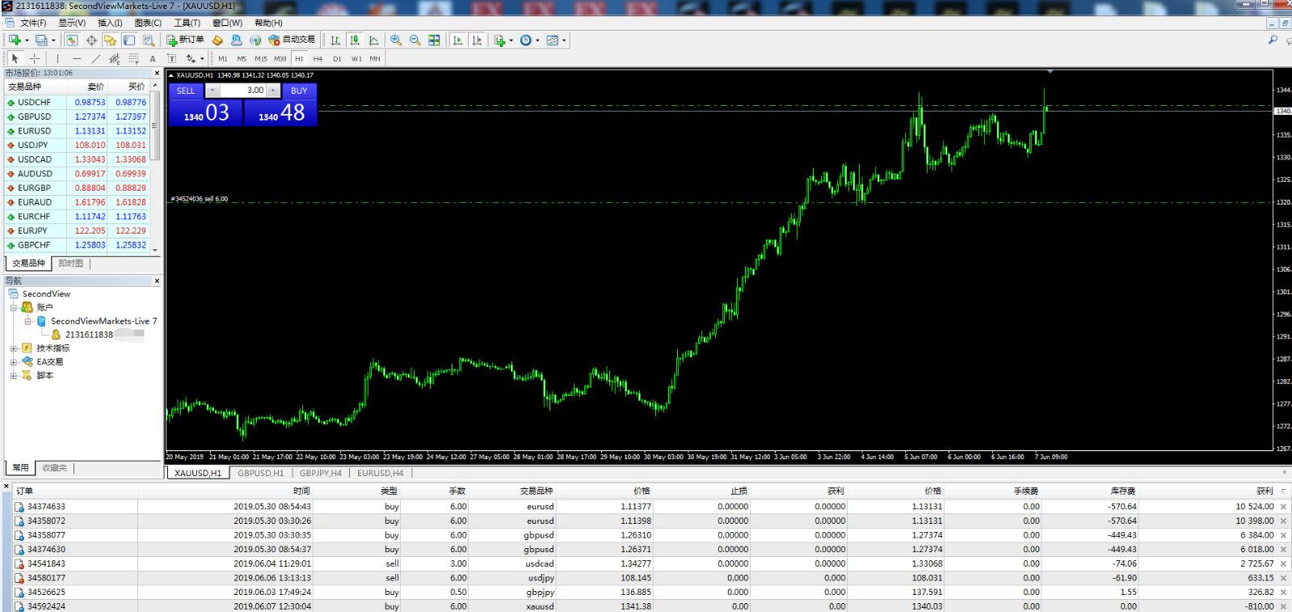The image size is (1292, 612).
Task: Open the Profiles icon in the toolbar
Action: click(41, 40)
